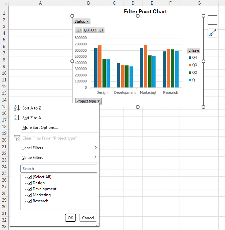The width and height of the screenshot is (225, 230).
Task: Click the Development Q4 dark blue bar
Action: 119,75
